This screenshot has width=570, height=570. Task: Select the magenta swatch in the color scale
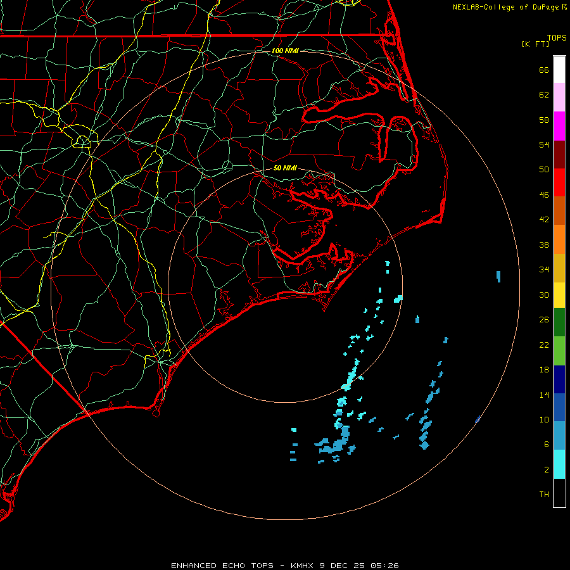tap(559, 126)
